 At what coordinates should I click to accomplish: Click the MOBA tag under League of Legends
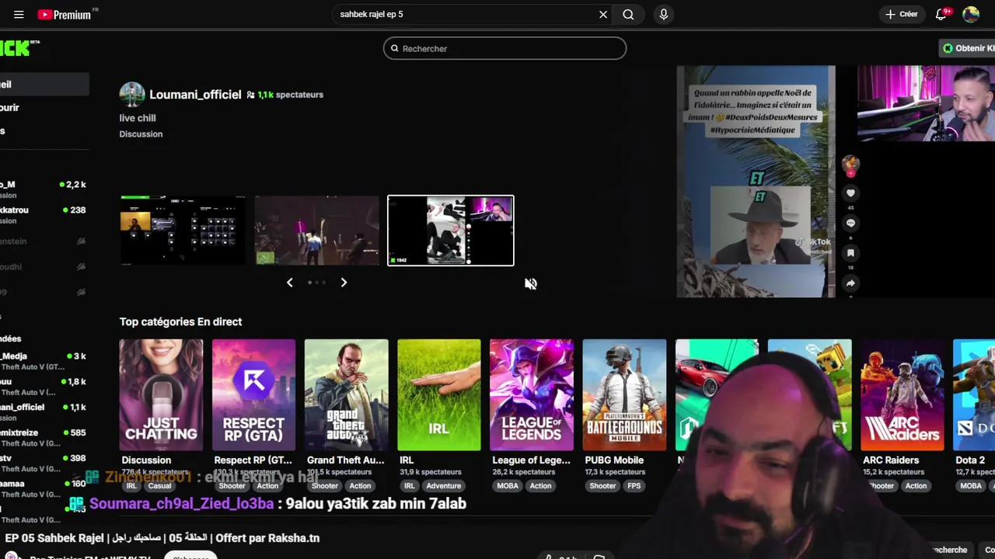(x=508, y=486)
